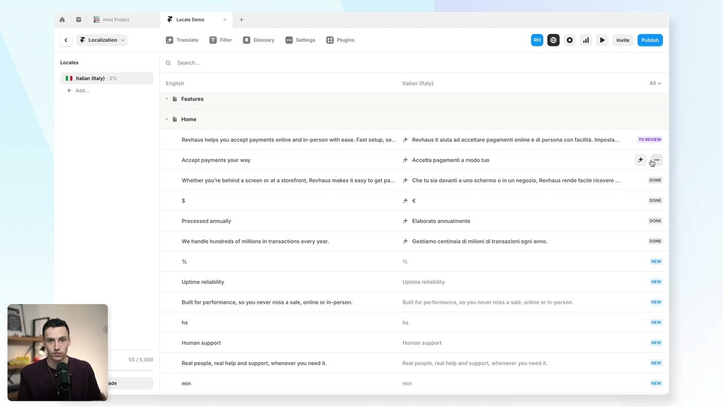723x407 pixels.
Task: Click DONE badge for 'Che tu sia davanti' row
Action: (655, 180)
